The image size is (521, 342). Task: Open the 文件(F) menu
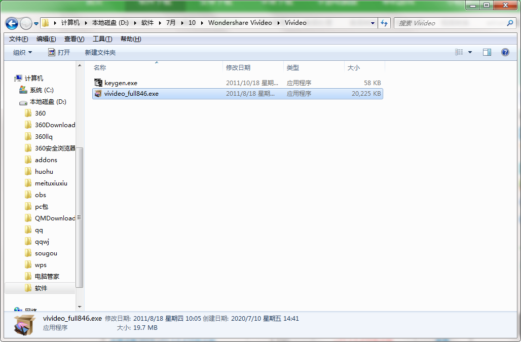pos(19,39)
